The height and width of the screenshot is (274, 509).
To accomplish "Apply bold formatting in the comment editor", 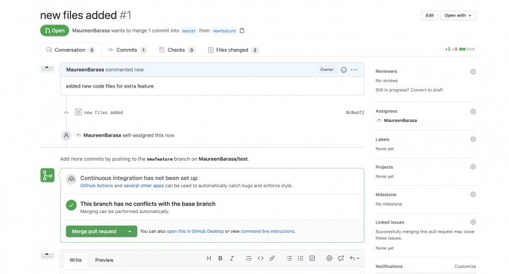I will point(221,258).
